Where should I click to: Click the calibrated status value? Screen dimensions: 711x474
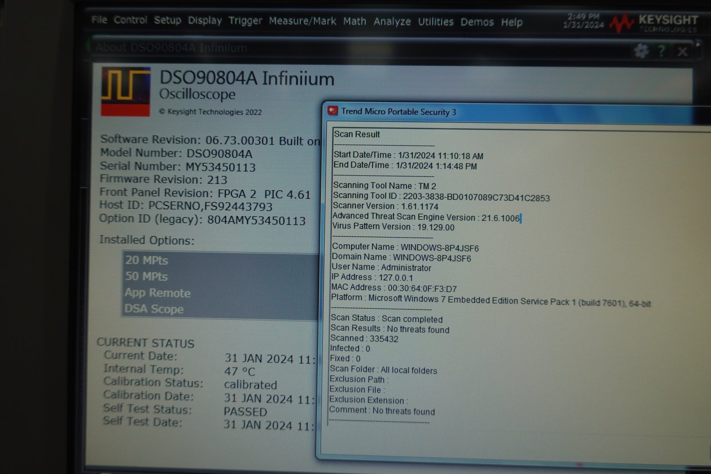tap(250, 385)
